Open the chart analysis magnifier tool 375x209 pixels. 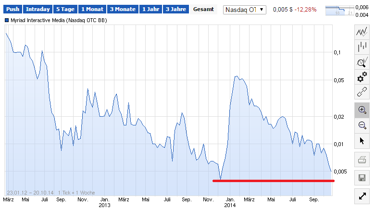pyautogui.click(x=362, y=61)
